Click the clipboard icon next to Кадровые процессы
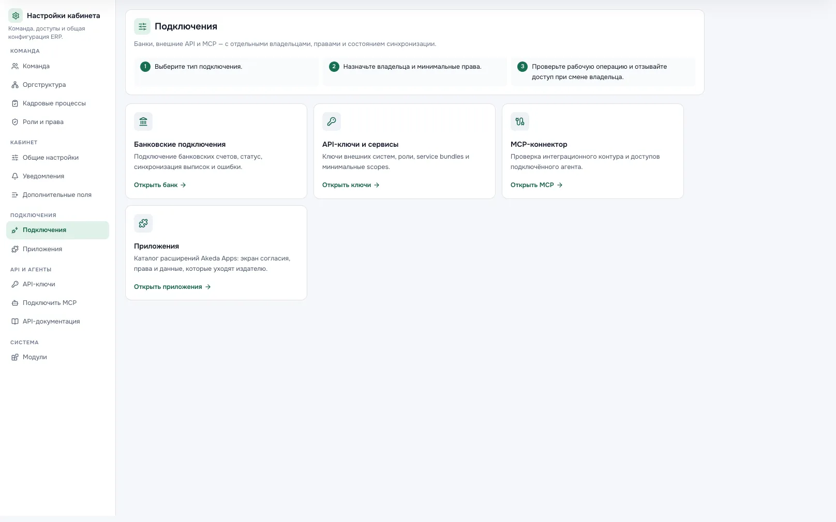836x522 pixels. [15, 103]
